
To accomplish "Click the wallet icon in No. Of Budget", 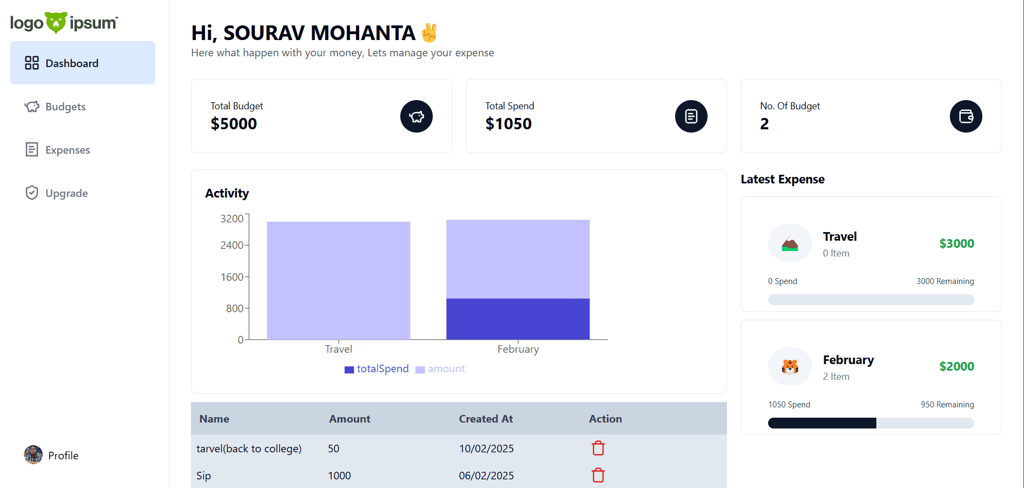I will (x=966, y=116).
